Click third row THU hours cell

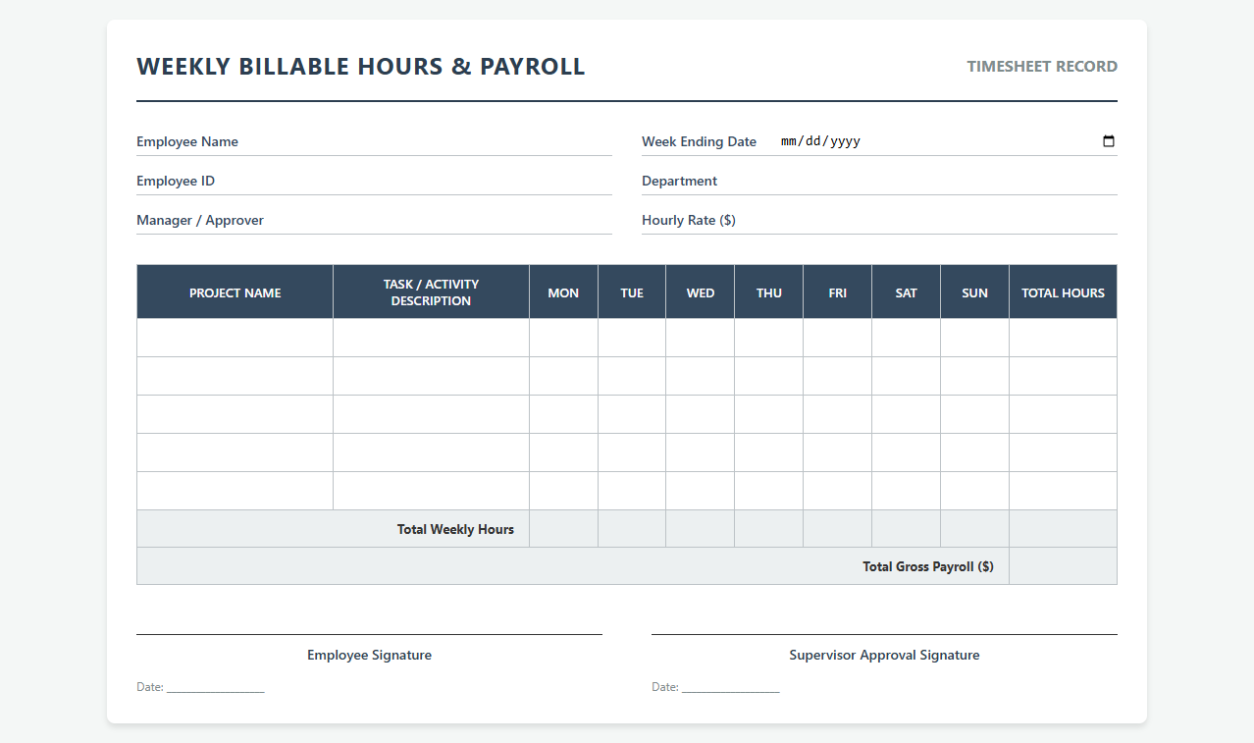pyautogui.click(x=769, y=414)
